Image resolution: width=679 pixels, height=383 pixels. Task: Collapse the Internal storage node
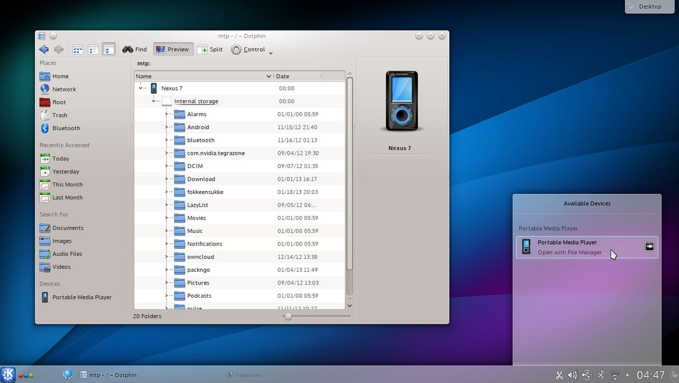pyautogui.click(x=153, y=101)
